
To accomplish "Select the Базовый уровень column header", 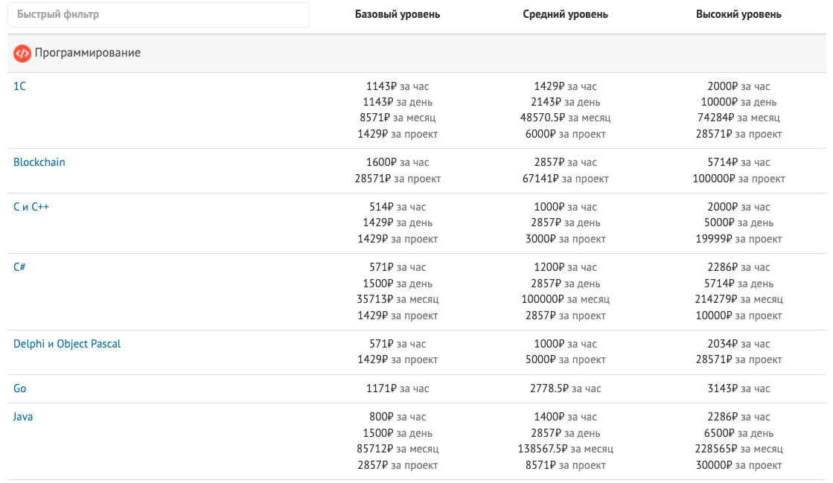I will 398,14.
